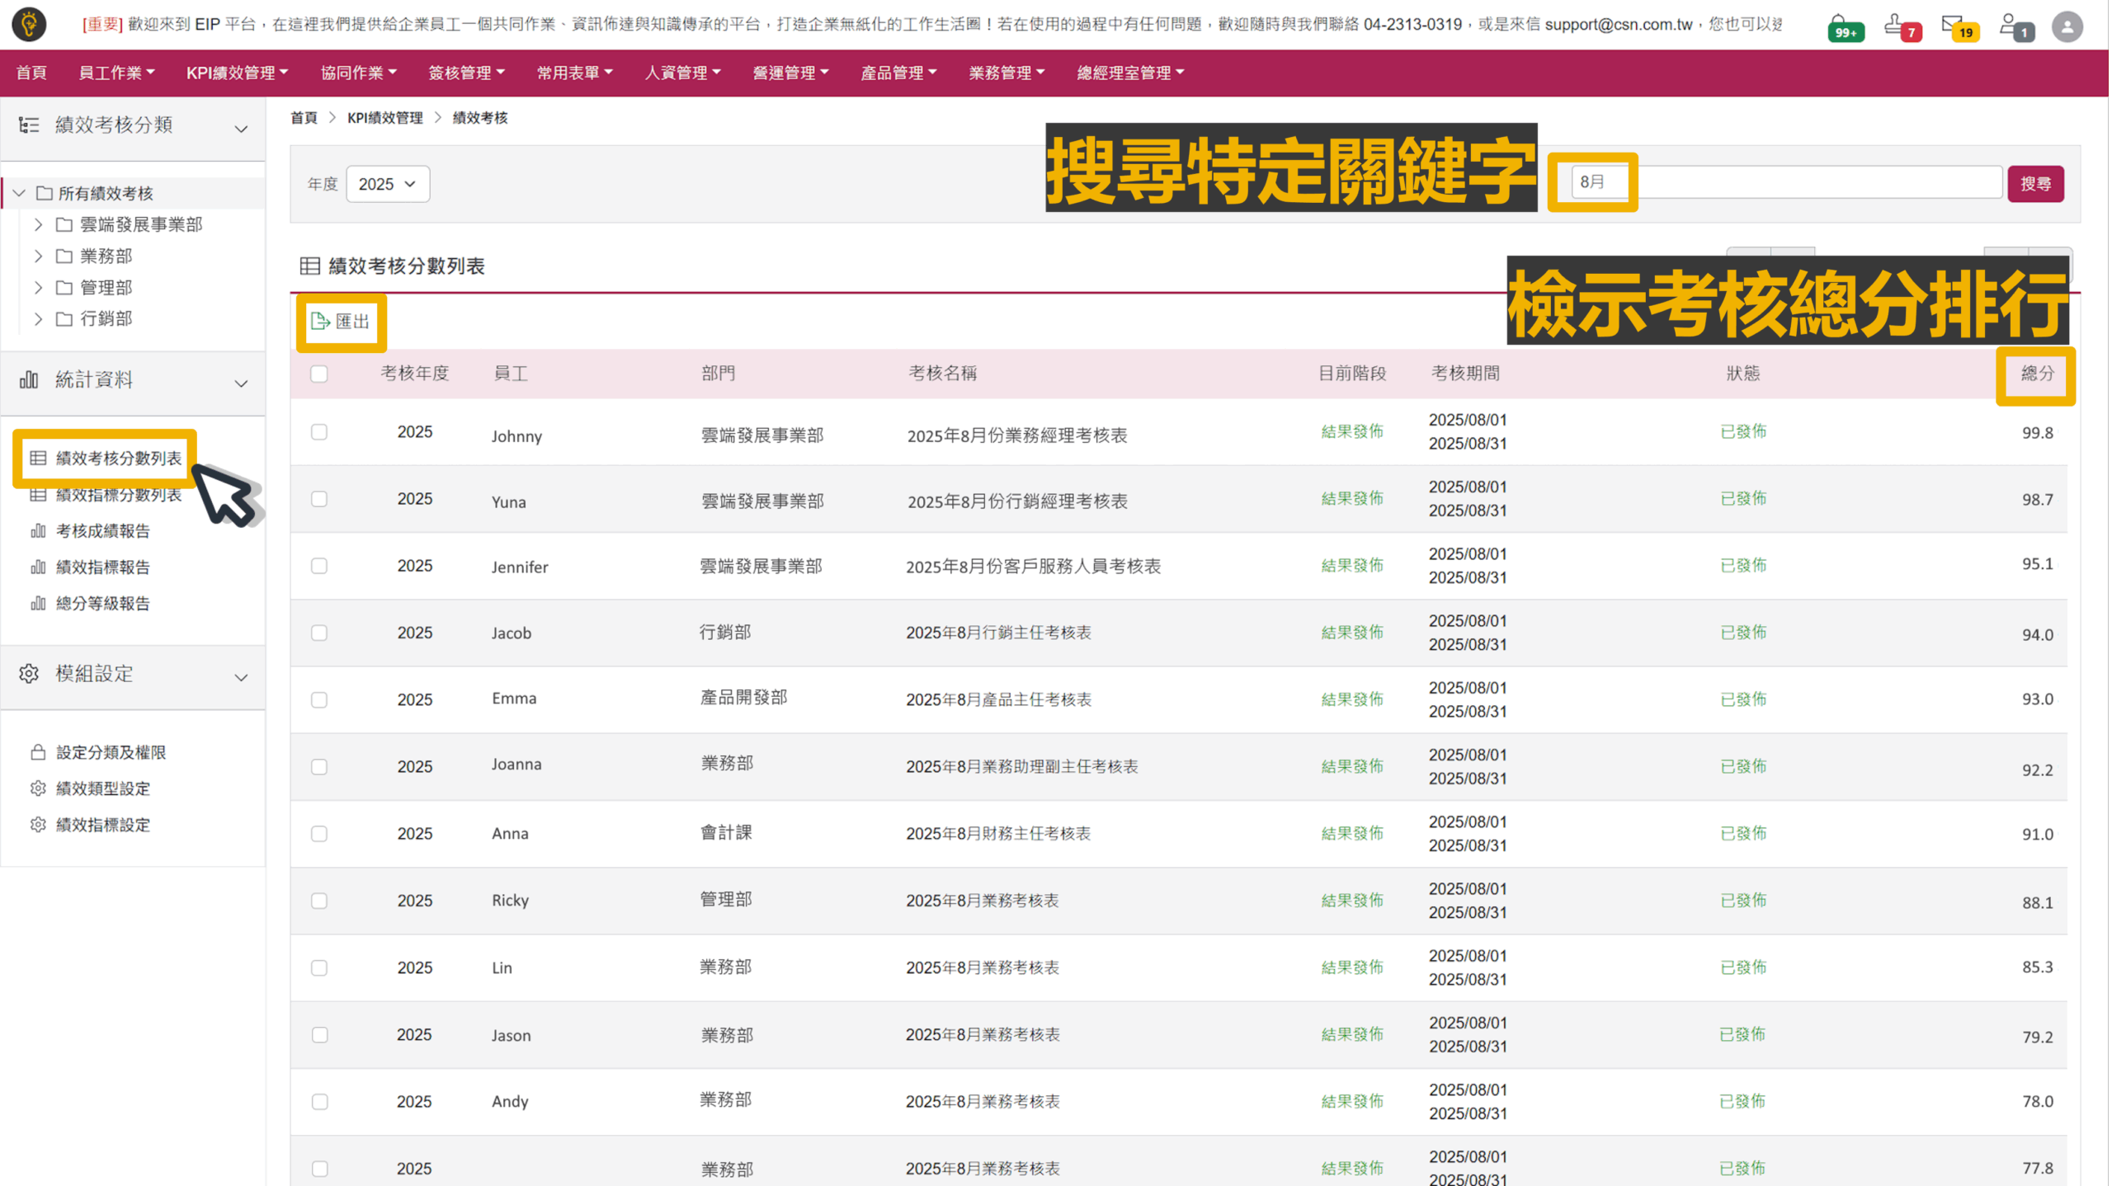Collapse the 統計資料 sidebar section
The width and height of the screenshot is (2112, 1186).
pos(241,384)
